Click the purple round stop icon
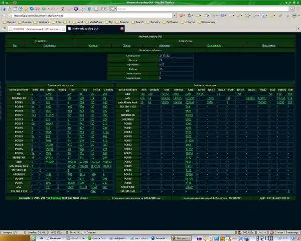 click(76, 9)
